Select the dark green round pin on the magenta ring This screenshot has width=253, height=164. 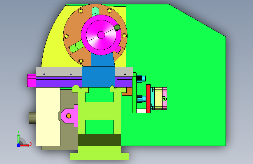tap(117, 27)
